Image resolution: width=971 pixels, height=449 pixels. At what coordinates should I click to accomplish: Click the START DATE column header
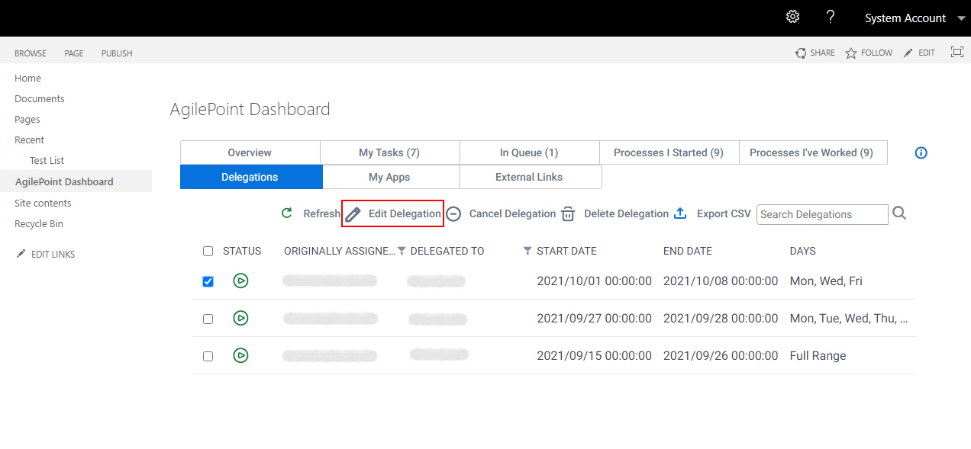pos(566,251)
